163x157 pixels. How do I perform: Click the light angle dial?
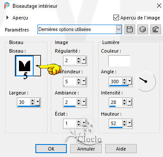coord(146,81)
